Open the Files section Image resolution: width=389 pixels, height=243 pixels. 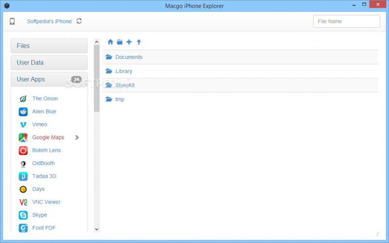point(49,46)
